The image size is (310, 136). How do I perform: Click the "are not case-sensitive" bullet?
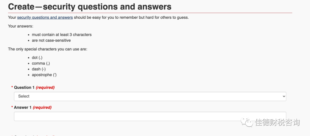tap(51, 40)
